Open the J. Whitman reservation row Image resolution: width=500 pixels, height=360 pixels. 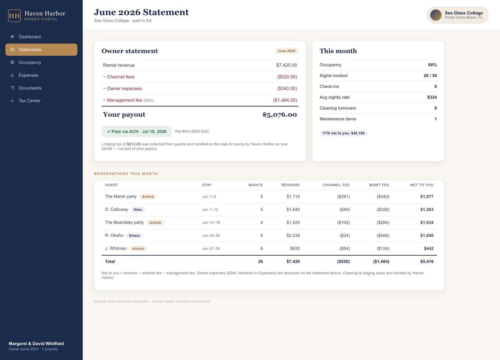click(269, 249)
